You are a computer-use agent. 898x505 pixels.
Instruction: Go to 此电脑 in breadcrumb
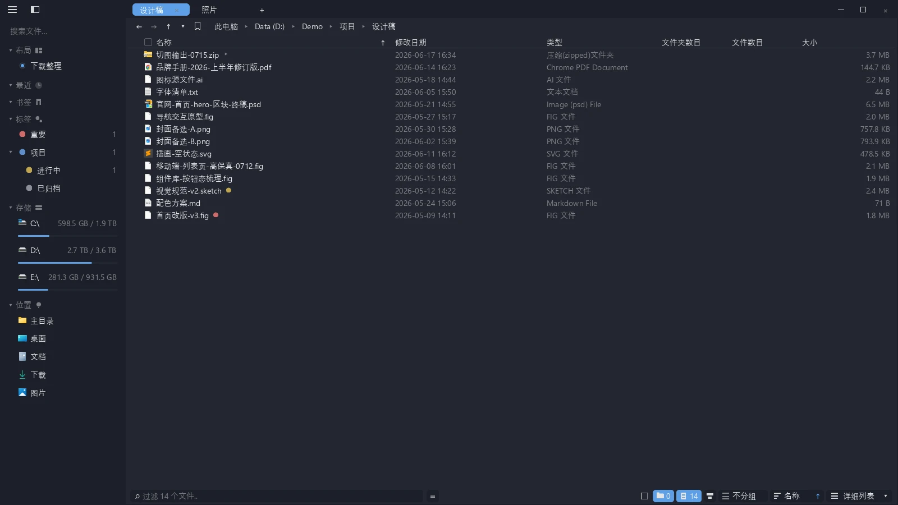226,26
